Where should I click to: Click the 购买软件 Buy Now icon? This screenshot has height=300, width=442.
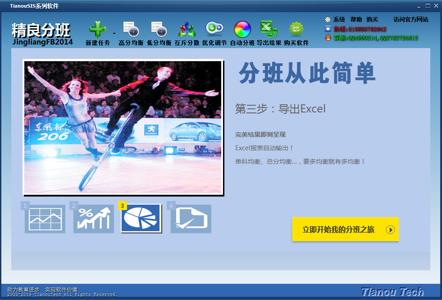[296, 29]
